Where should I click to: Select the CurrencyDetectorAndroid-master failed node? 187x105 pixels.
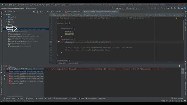click(x=25, y=69)
